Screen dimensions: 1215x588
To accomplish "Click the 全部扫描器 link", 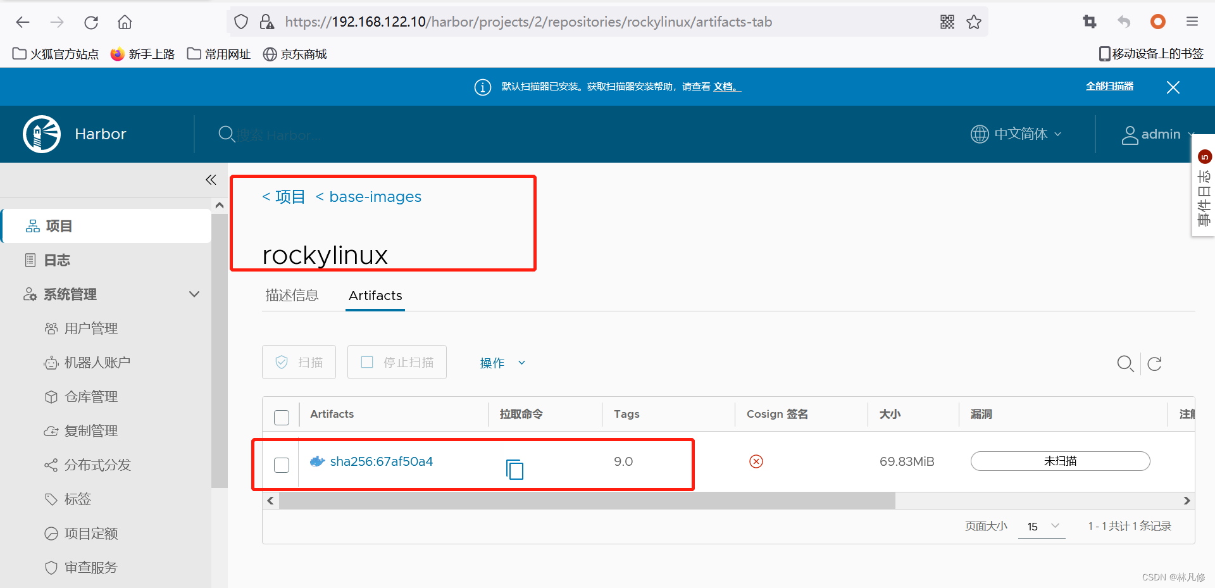I will coord(1109,86).
